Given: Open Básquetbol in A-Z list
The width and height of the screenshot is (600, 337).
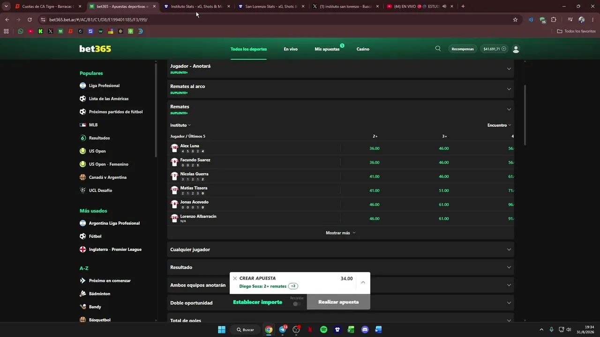Looking at the screenshot, I should [100, 320].
